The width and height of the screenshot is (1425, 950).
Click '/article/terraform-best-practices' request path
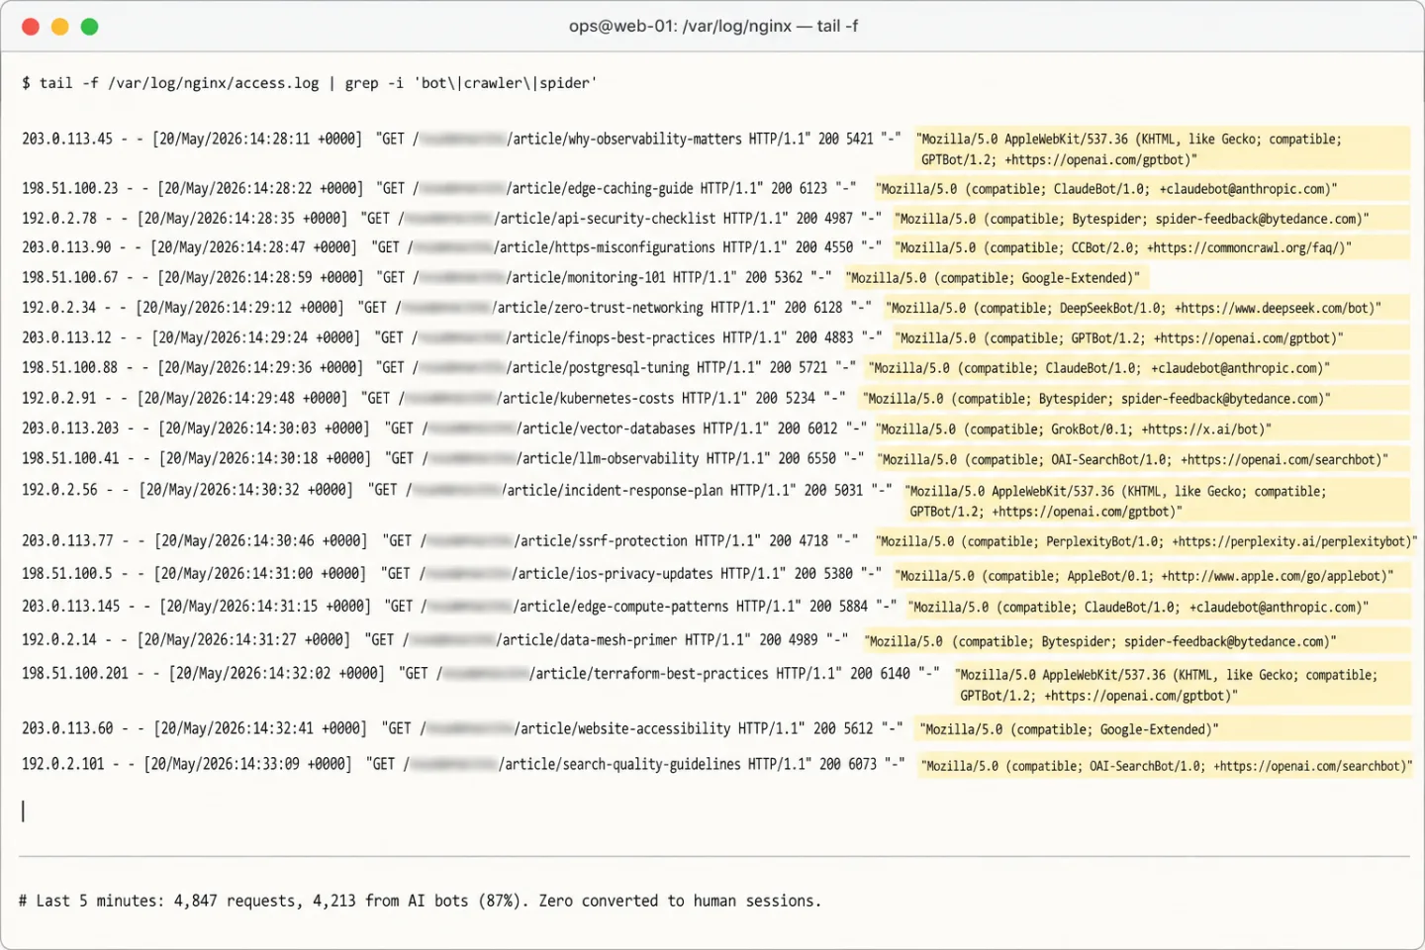click(x=649, y=673)
